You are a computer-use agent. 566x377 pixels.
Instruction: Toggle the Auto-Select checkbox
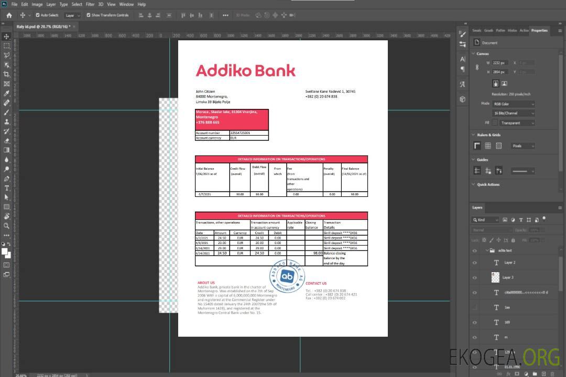(x=38, y=15)
